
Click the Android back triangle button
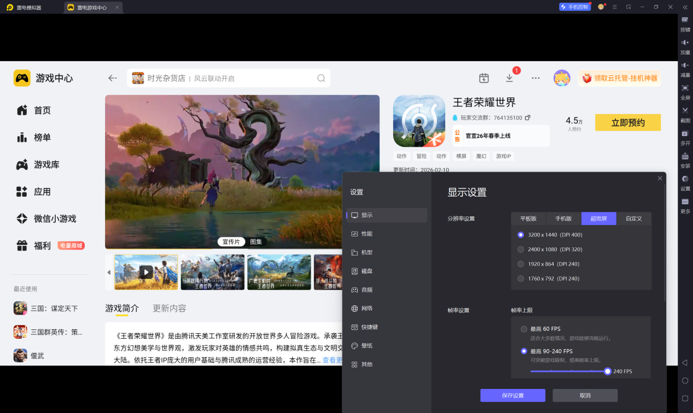click(684, 363)
